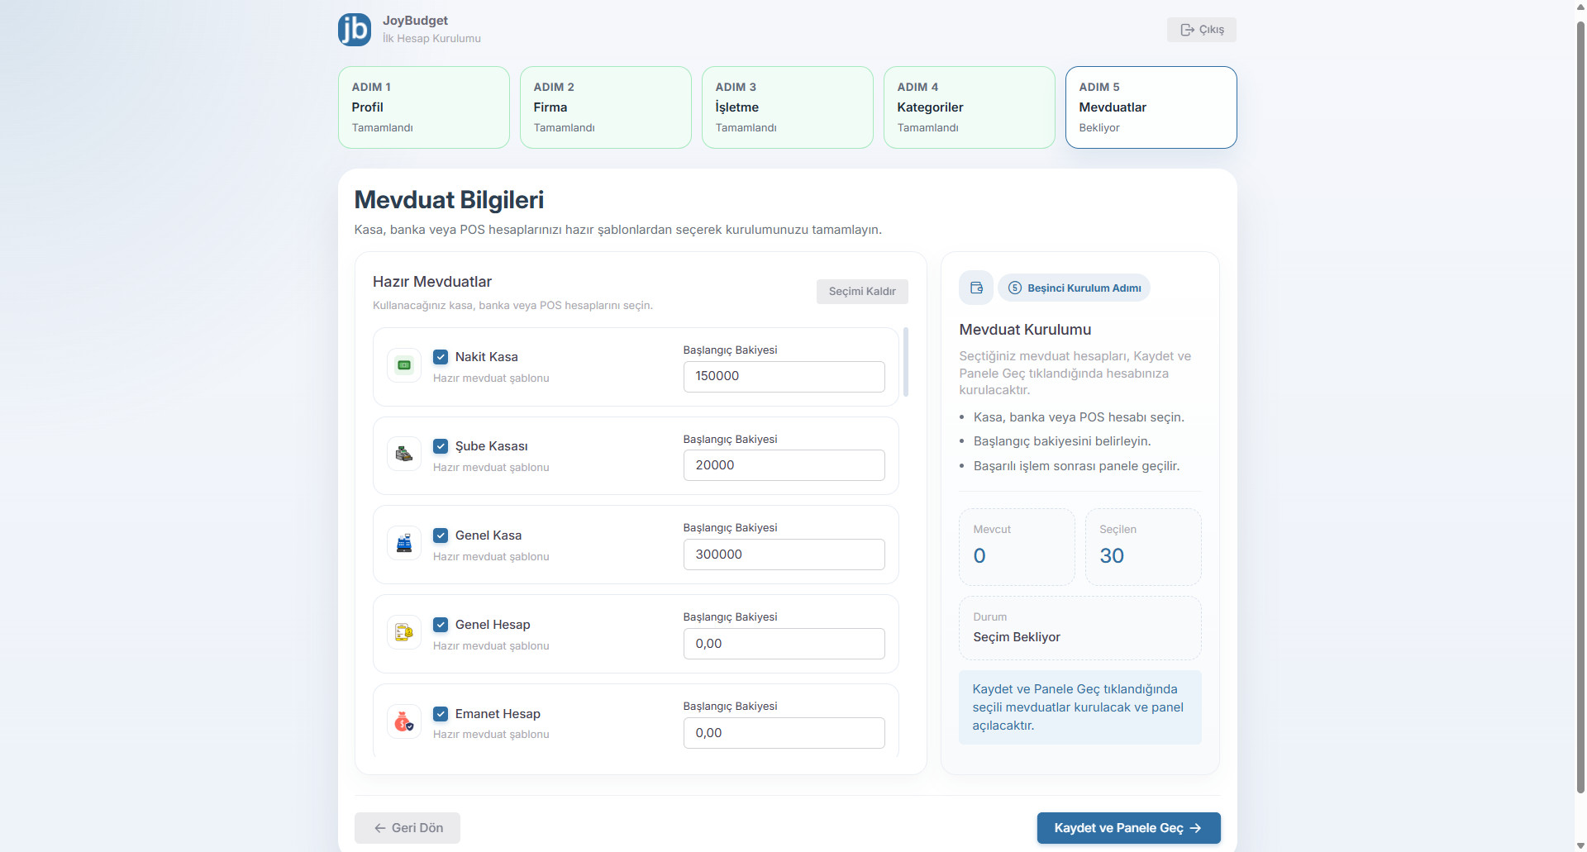Uncheck the Nakit Kasa checkbox
Viewport: 1587px width, 852px height.
coord(441,357)
